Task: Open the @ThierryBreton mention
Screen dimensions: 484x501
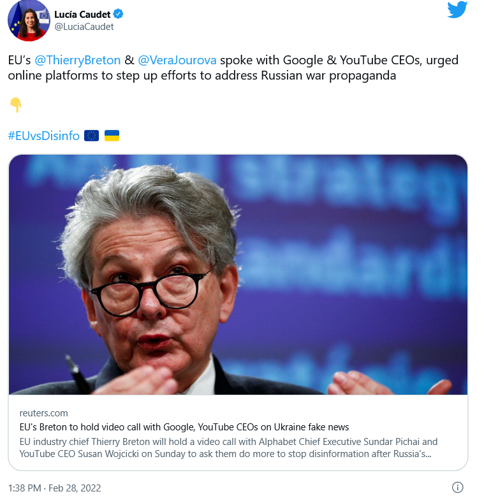Action: (x=77, y=60)
